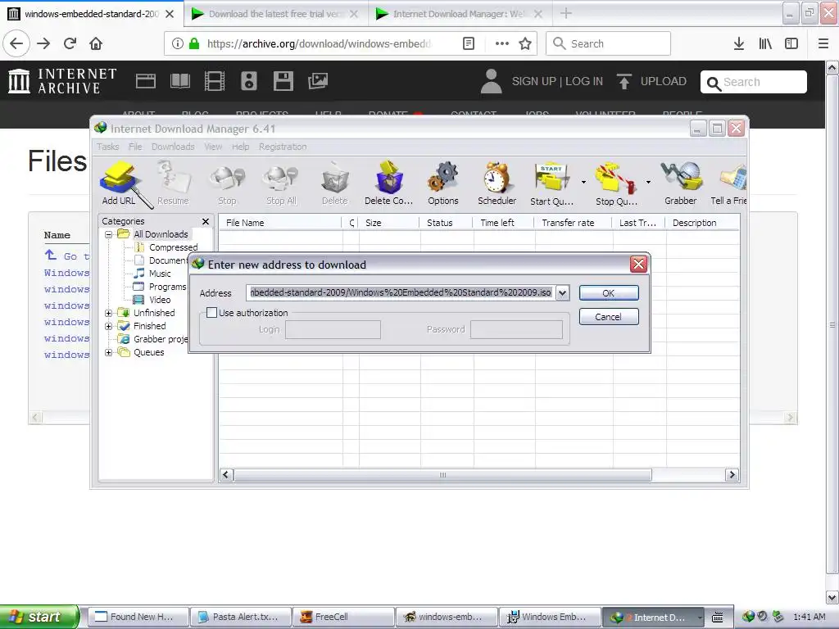Click SIGN UP on Internet Archive
Screen dimensions: 839x629
click(534, 81)
